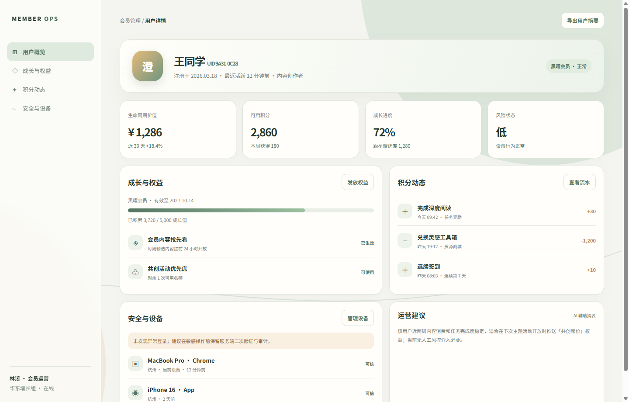Click the 查看流水 button

pyautogui.click(x=580, y=182)
